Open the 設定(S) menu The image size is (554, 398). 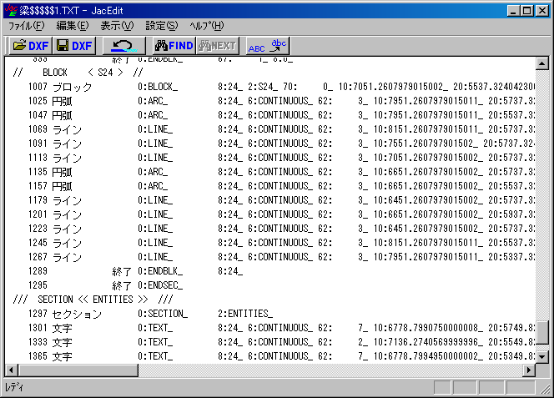161,27
